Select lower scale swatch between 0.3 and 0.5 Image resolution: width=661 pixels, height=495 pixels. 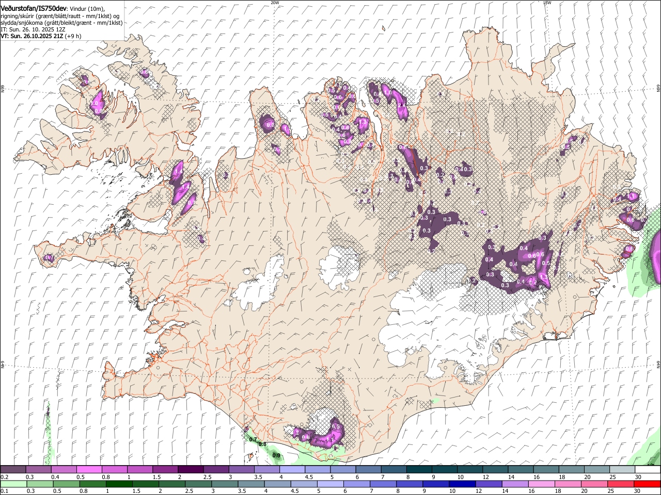(x=40, y=484)
